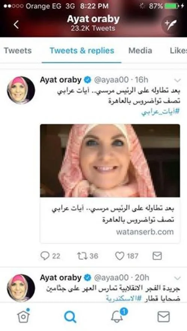Open Ayat oraby avatar on 20h tweet

pos(21,288)
